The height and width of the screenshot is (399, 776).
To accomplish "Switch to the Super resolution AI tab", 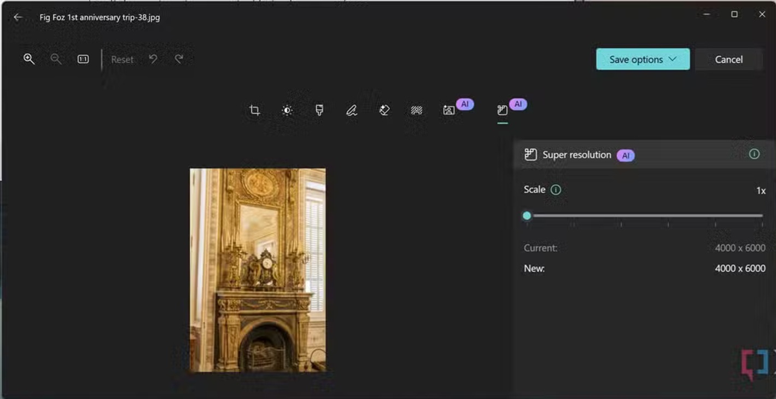I will tap(503, 110).
